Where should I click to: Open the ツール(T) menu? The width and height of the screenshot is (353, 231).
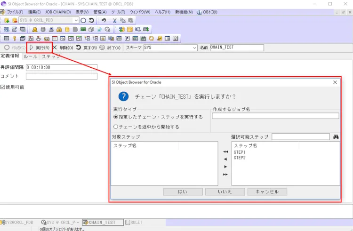[118, 12]
